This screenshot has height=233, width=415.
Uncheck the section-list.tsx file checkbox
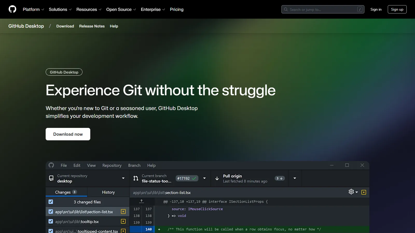tap(51, 212)
